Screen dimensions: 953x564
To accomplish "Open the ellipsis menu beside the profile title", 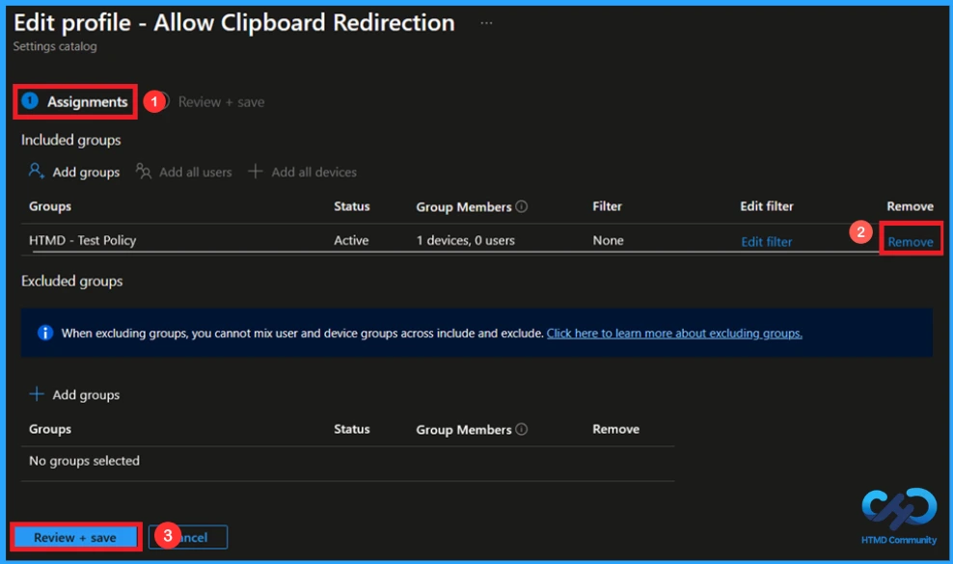I will point(486,23).
